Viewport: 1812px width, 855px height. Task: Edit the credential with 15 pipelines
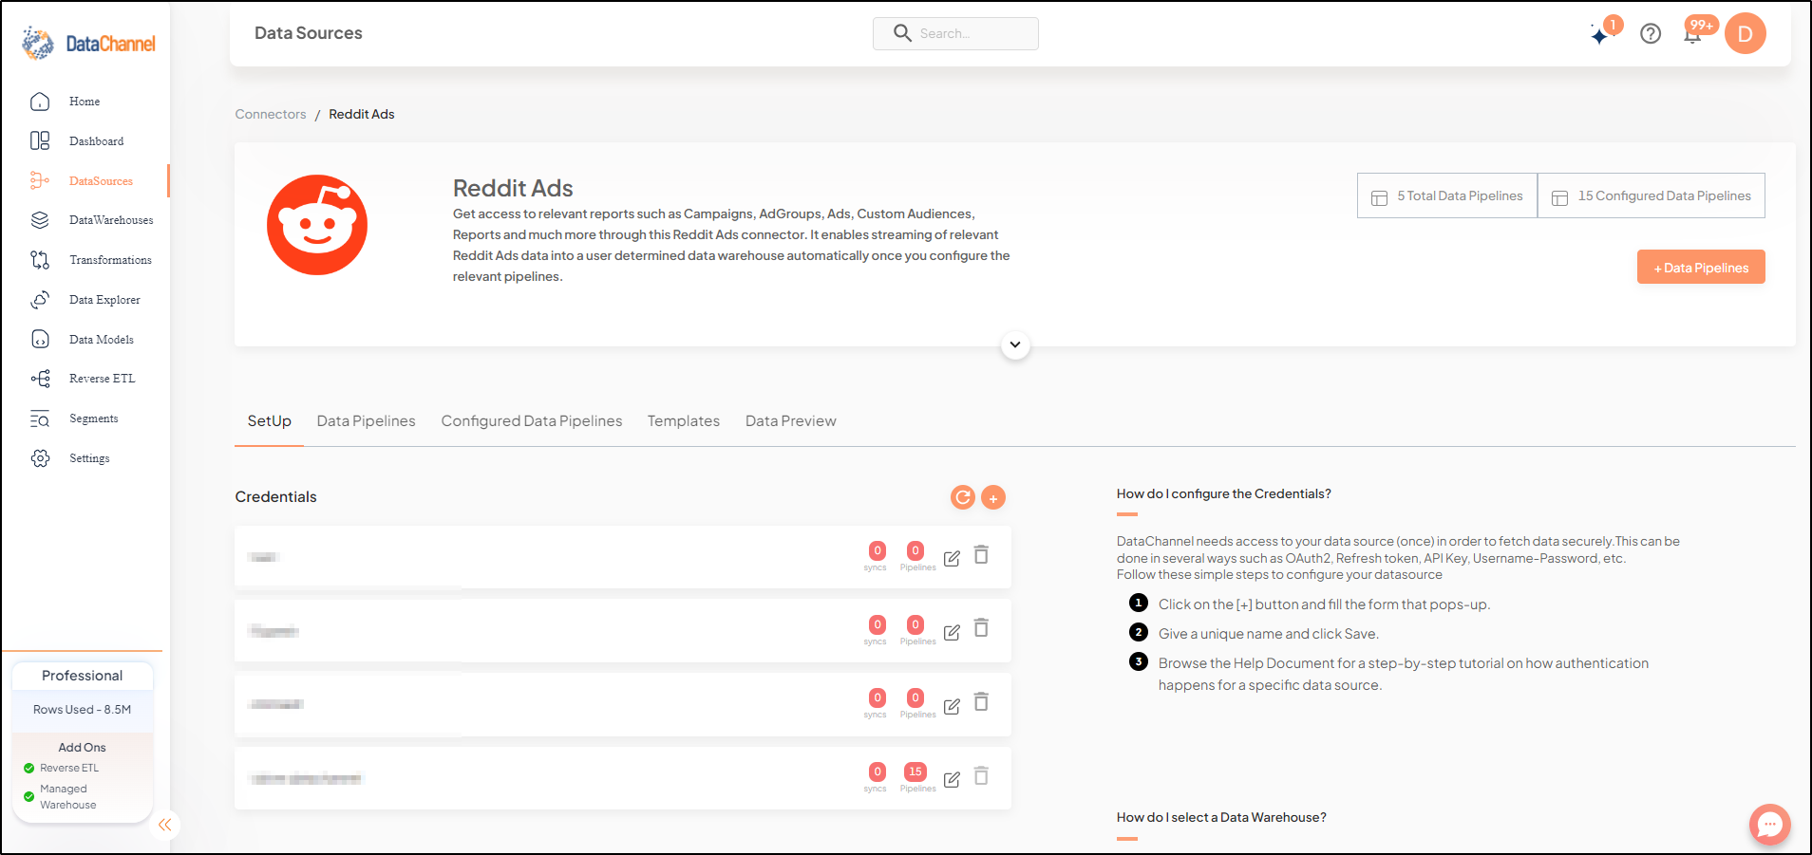pos(952,779)
